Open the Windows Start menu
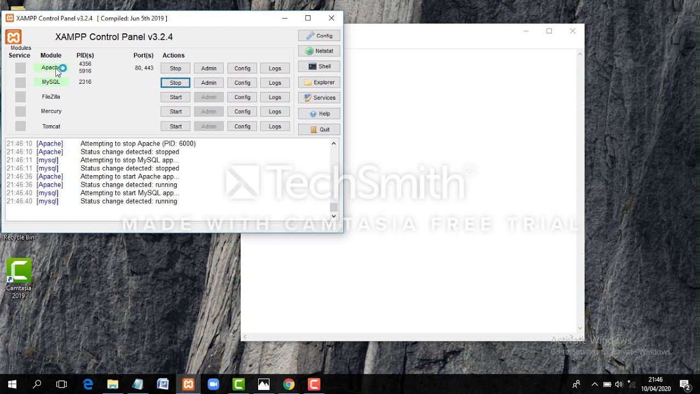700x394 pixels. coord(12,384)
